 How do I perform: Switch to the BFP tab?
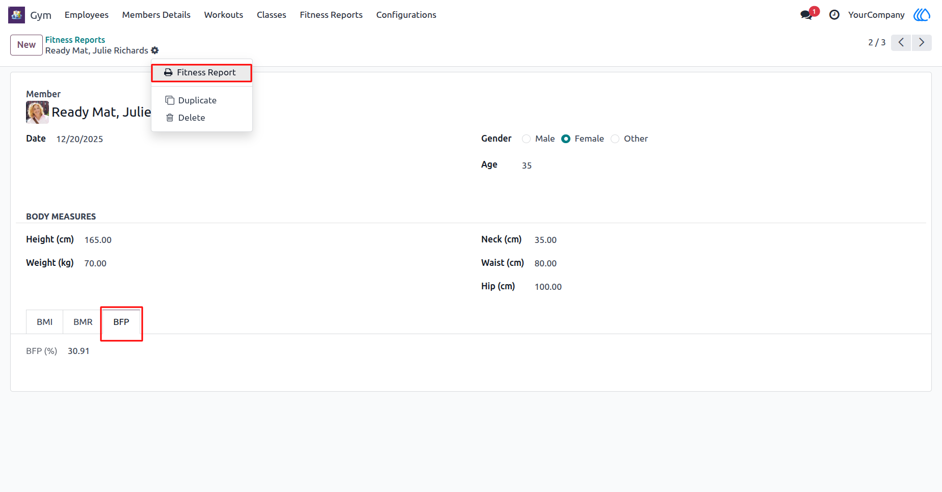coord(121,322)
